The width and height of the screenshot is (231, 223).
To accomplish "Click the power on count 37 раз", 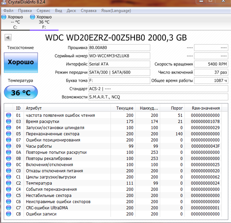I will pyautogui.click(x=211, y=72).
